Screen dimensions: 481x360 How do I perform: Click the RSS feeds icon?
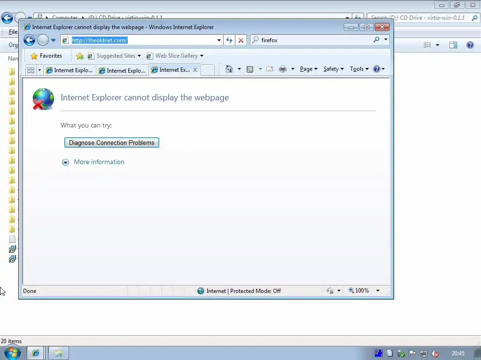point(250,69)
